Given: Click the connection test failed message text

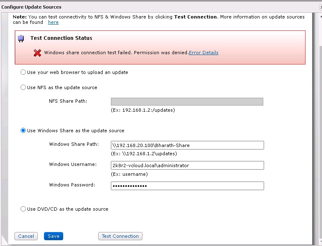Looking at the screenshot, I should pyautogui.click(x=116, y=53).
